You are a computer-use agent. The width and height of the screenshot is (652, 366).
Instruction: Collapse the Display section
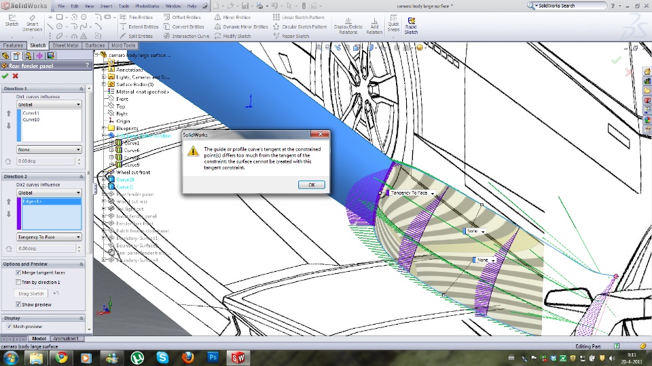[x=81, y=319]
